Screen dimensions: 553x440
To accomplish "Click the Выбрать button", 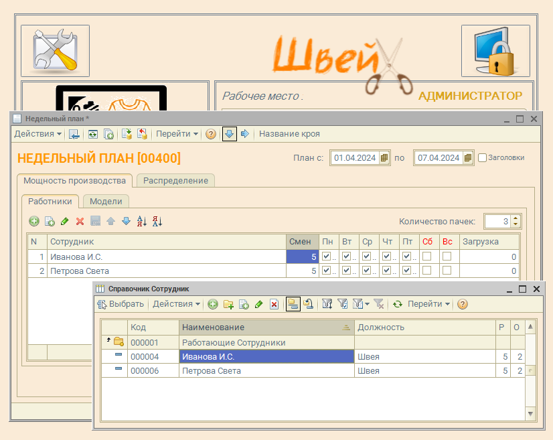I will (121, 304).
